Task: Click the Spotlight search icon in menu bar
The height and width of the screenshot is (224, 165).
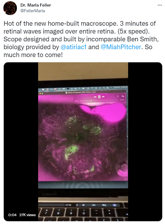Action: pos(104,88)
